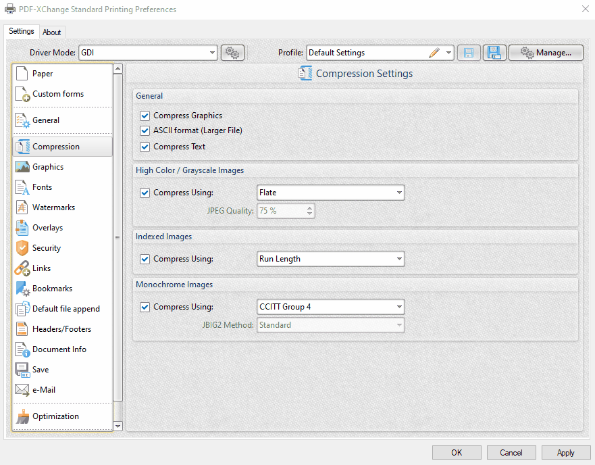Open the Run Length compression dropdown

(x=330, y=259)
